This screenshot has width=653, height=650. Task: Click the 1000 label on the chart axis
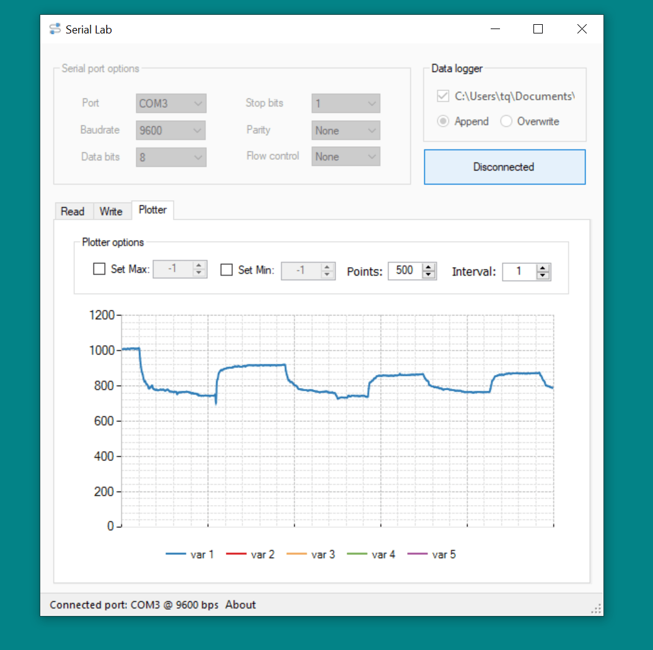coord(102,350)
